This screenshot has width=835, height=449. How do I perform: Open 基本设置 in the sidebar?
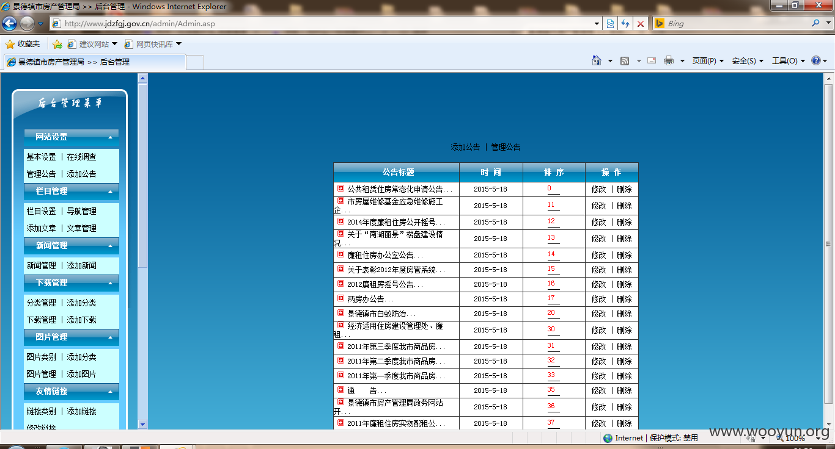(41, 157)
